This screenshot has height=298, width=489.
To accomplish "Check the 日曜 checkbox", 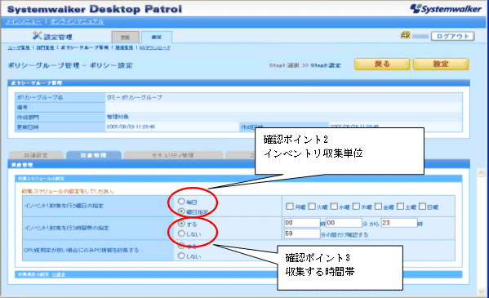I will [423, 207].
